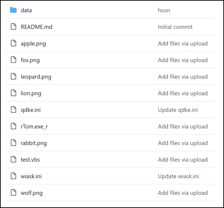Select the file icon next to fox.png

click(x=13, y=60)
